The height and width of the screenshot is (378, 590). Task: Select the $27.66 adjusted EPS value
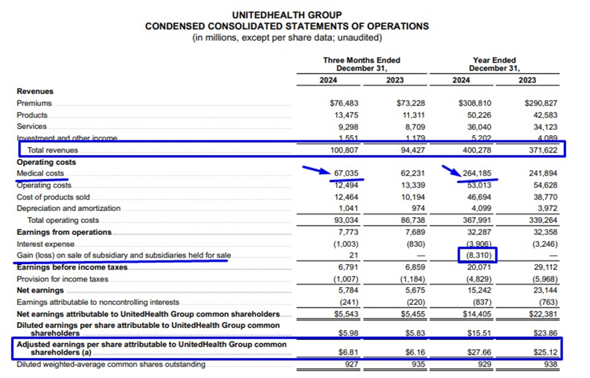point(479,353)
